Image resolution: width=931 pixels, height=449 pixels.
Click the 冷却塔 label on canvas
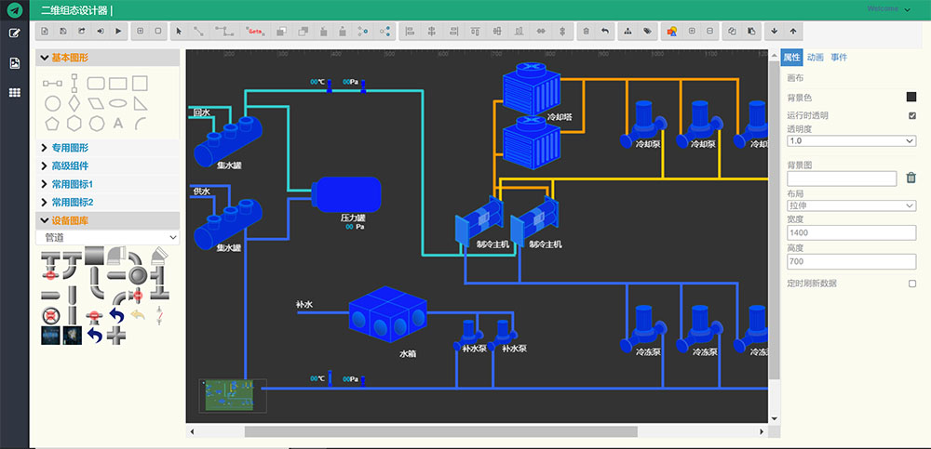(x=560, y=117)
